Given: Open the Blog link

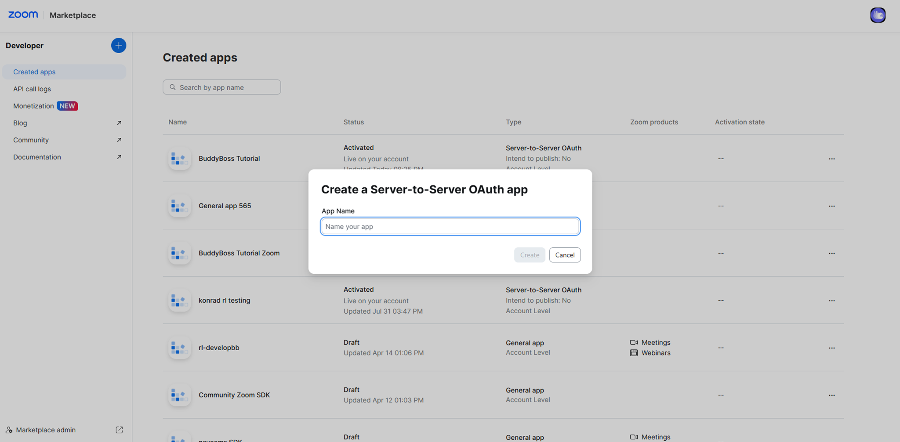Looking at the screenshot, I should coord(20,123).
